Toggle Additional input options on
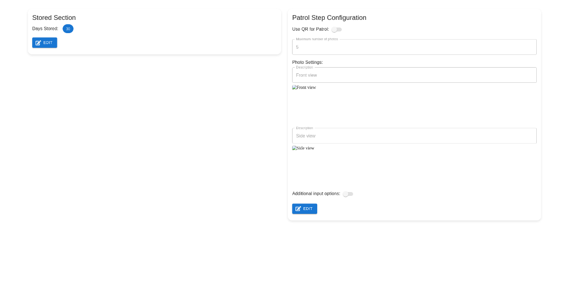This screenshot has height=298, width=569. point(348,194)
